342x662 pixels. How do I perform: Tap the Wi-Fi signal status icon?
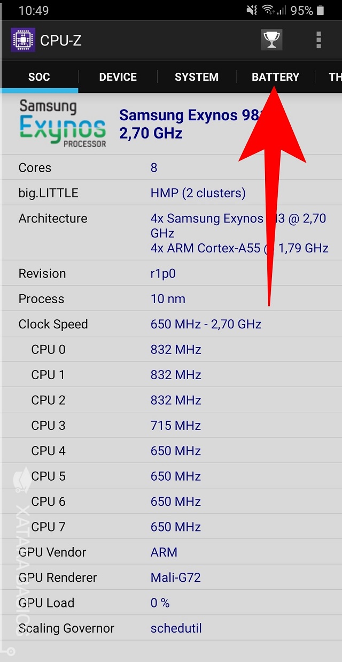click(x=268, y=10)
